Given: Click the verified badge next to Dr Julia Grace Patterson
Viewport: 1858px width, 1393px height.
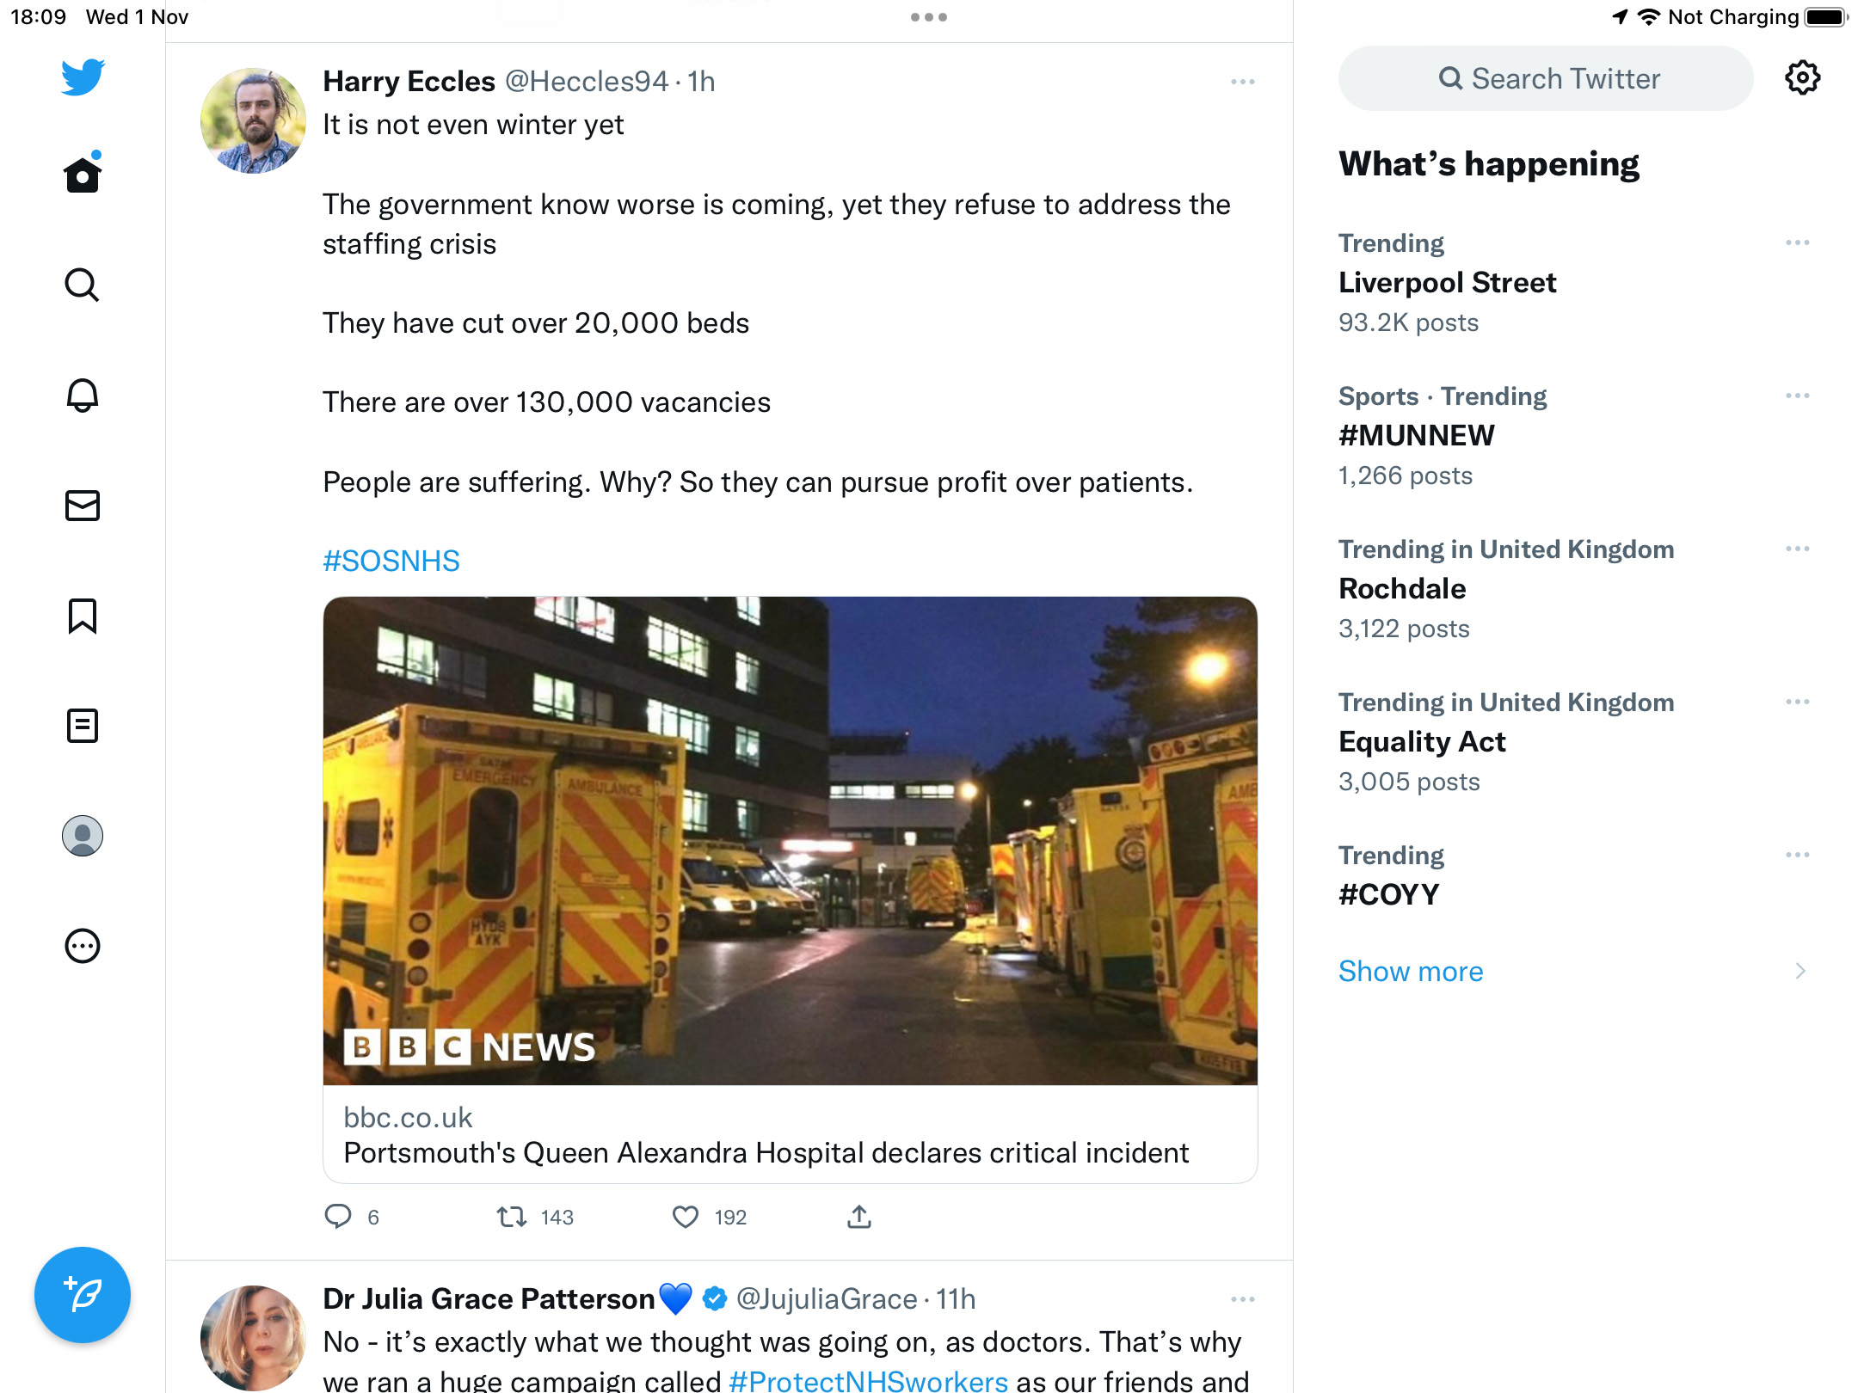Looking at the screenshot, I should coord(715,1298).
